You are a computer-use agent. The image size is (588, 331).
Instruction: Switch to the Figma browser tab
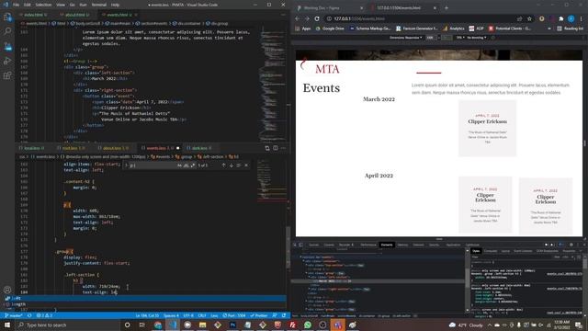[x=330, y=7]
